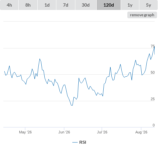
Task: Click the lowest RSI trough in June
Action: pyautogui.click(x=72, y=105)
